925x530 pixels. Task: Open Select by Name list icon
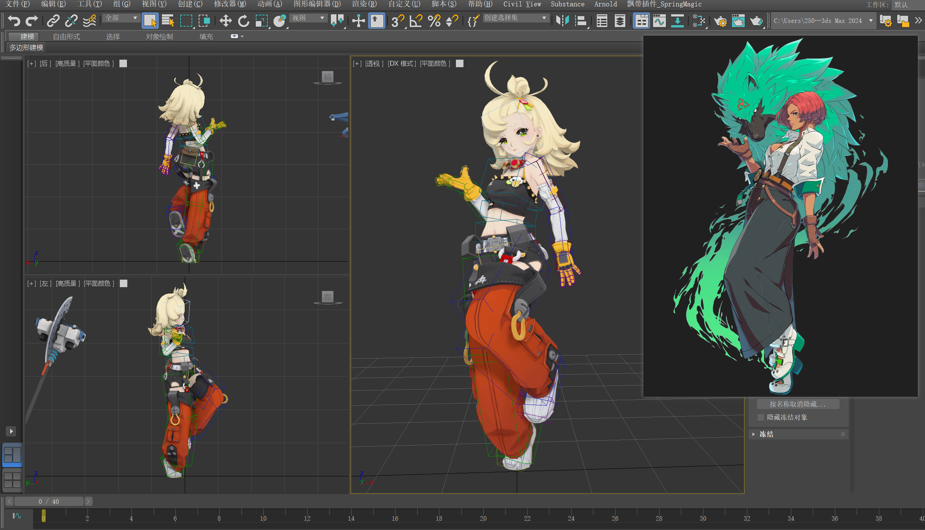tap(168, 21)
